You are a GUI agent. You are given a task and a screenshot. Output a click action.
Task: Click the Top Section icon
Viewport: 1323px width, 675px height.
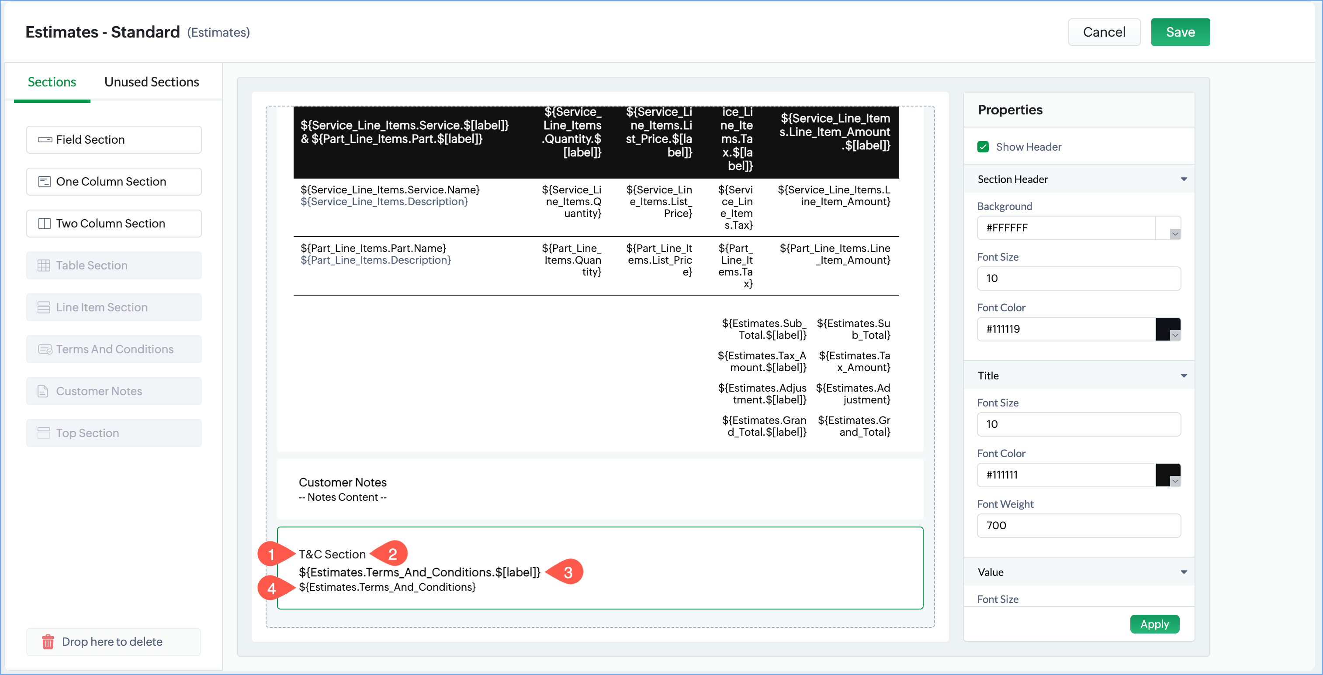click(x=44, y=433)
